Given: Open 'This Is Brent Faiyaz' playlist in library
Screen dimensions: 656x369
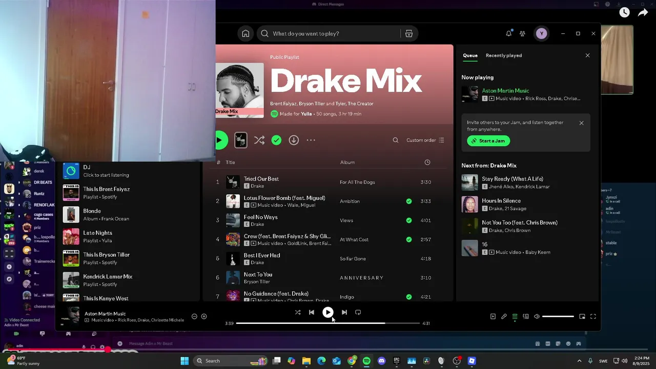Looking at the screenshot, I should pos(128,193).
